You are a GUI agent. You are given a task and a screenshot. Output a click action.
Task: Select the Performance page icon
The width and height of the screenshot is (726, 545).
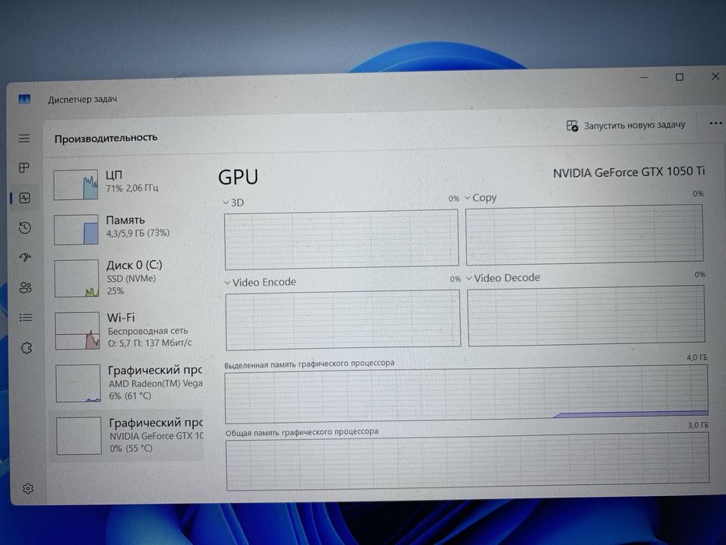[25, 198]
